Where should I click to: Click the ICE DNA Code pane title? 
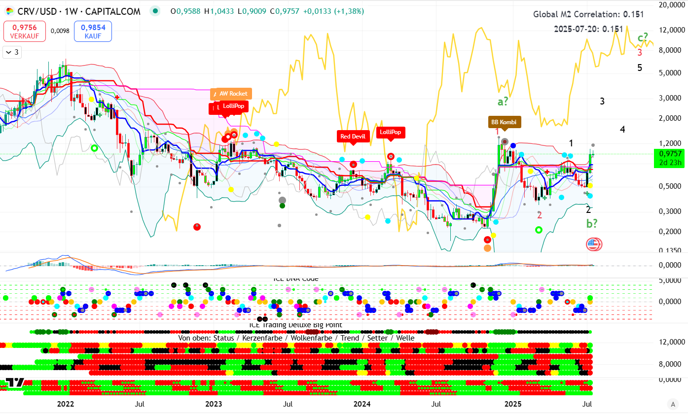[296, 279]
